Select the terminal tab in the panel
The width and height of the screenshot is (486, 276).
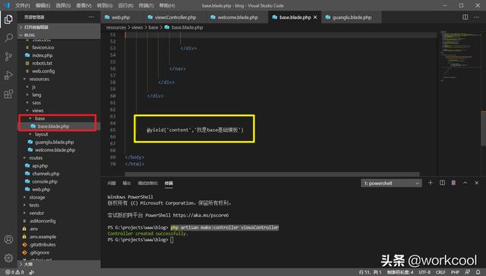pyautogui.click(x=169, y=183)
